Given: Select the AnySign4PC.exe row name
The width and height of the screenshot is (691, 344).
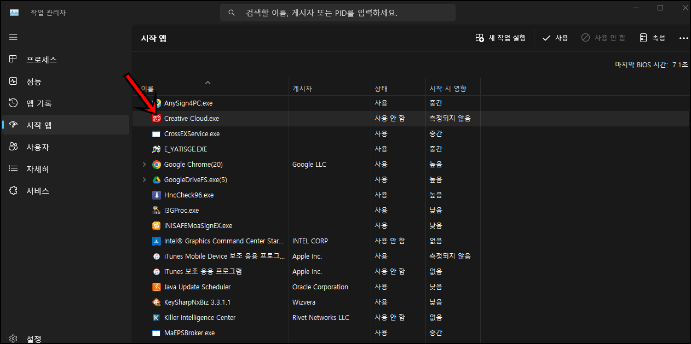Looking at the screenshot, I should pyautogui.click(x=188, y=103).
